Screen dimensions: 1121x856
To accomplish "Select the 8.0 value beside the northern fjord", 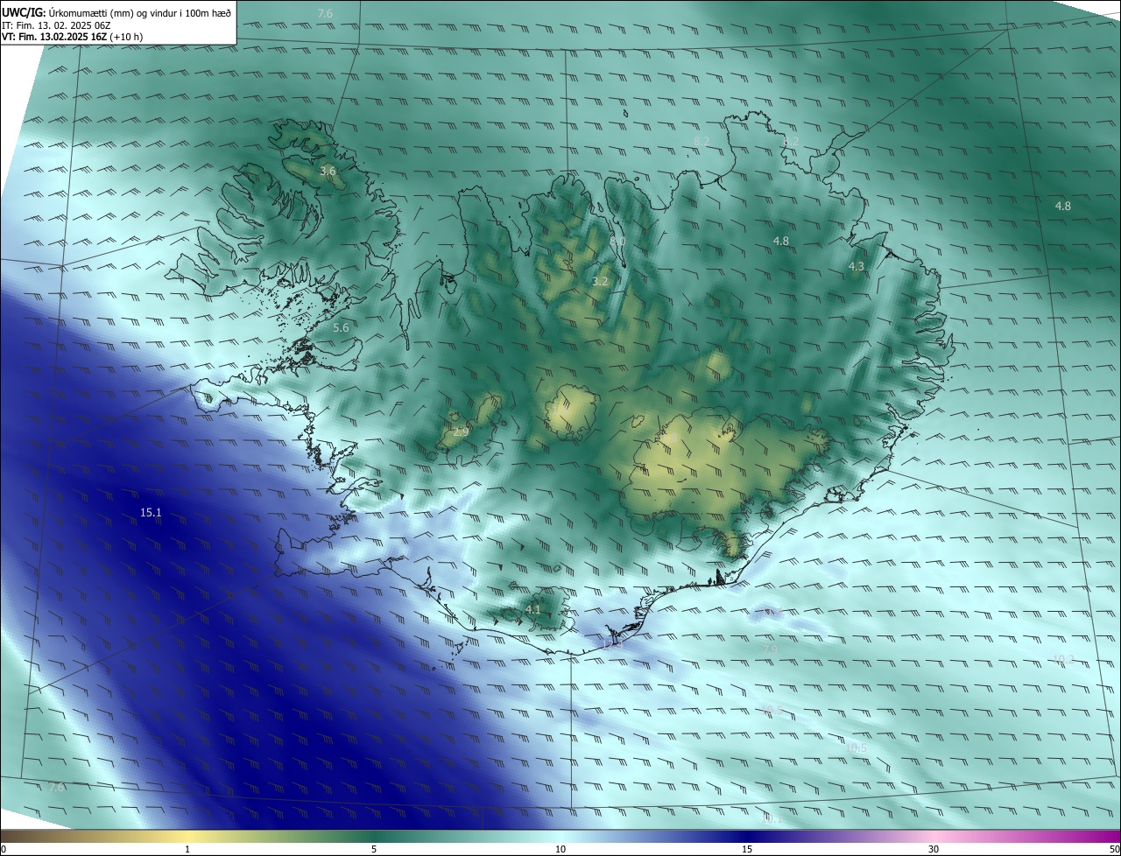I will [617, 241].
